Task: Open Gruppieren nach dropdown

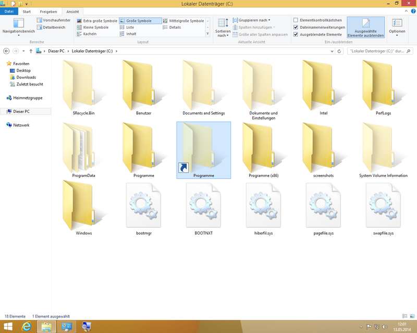Action: (x=251, y=20)
